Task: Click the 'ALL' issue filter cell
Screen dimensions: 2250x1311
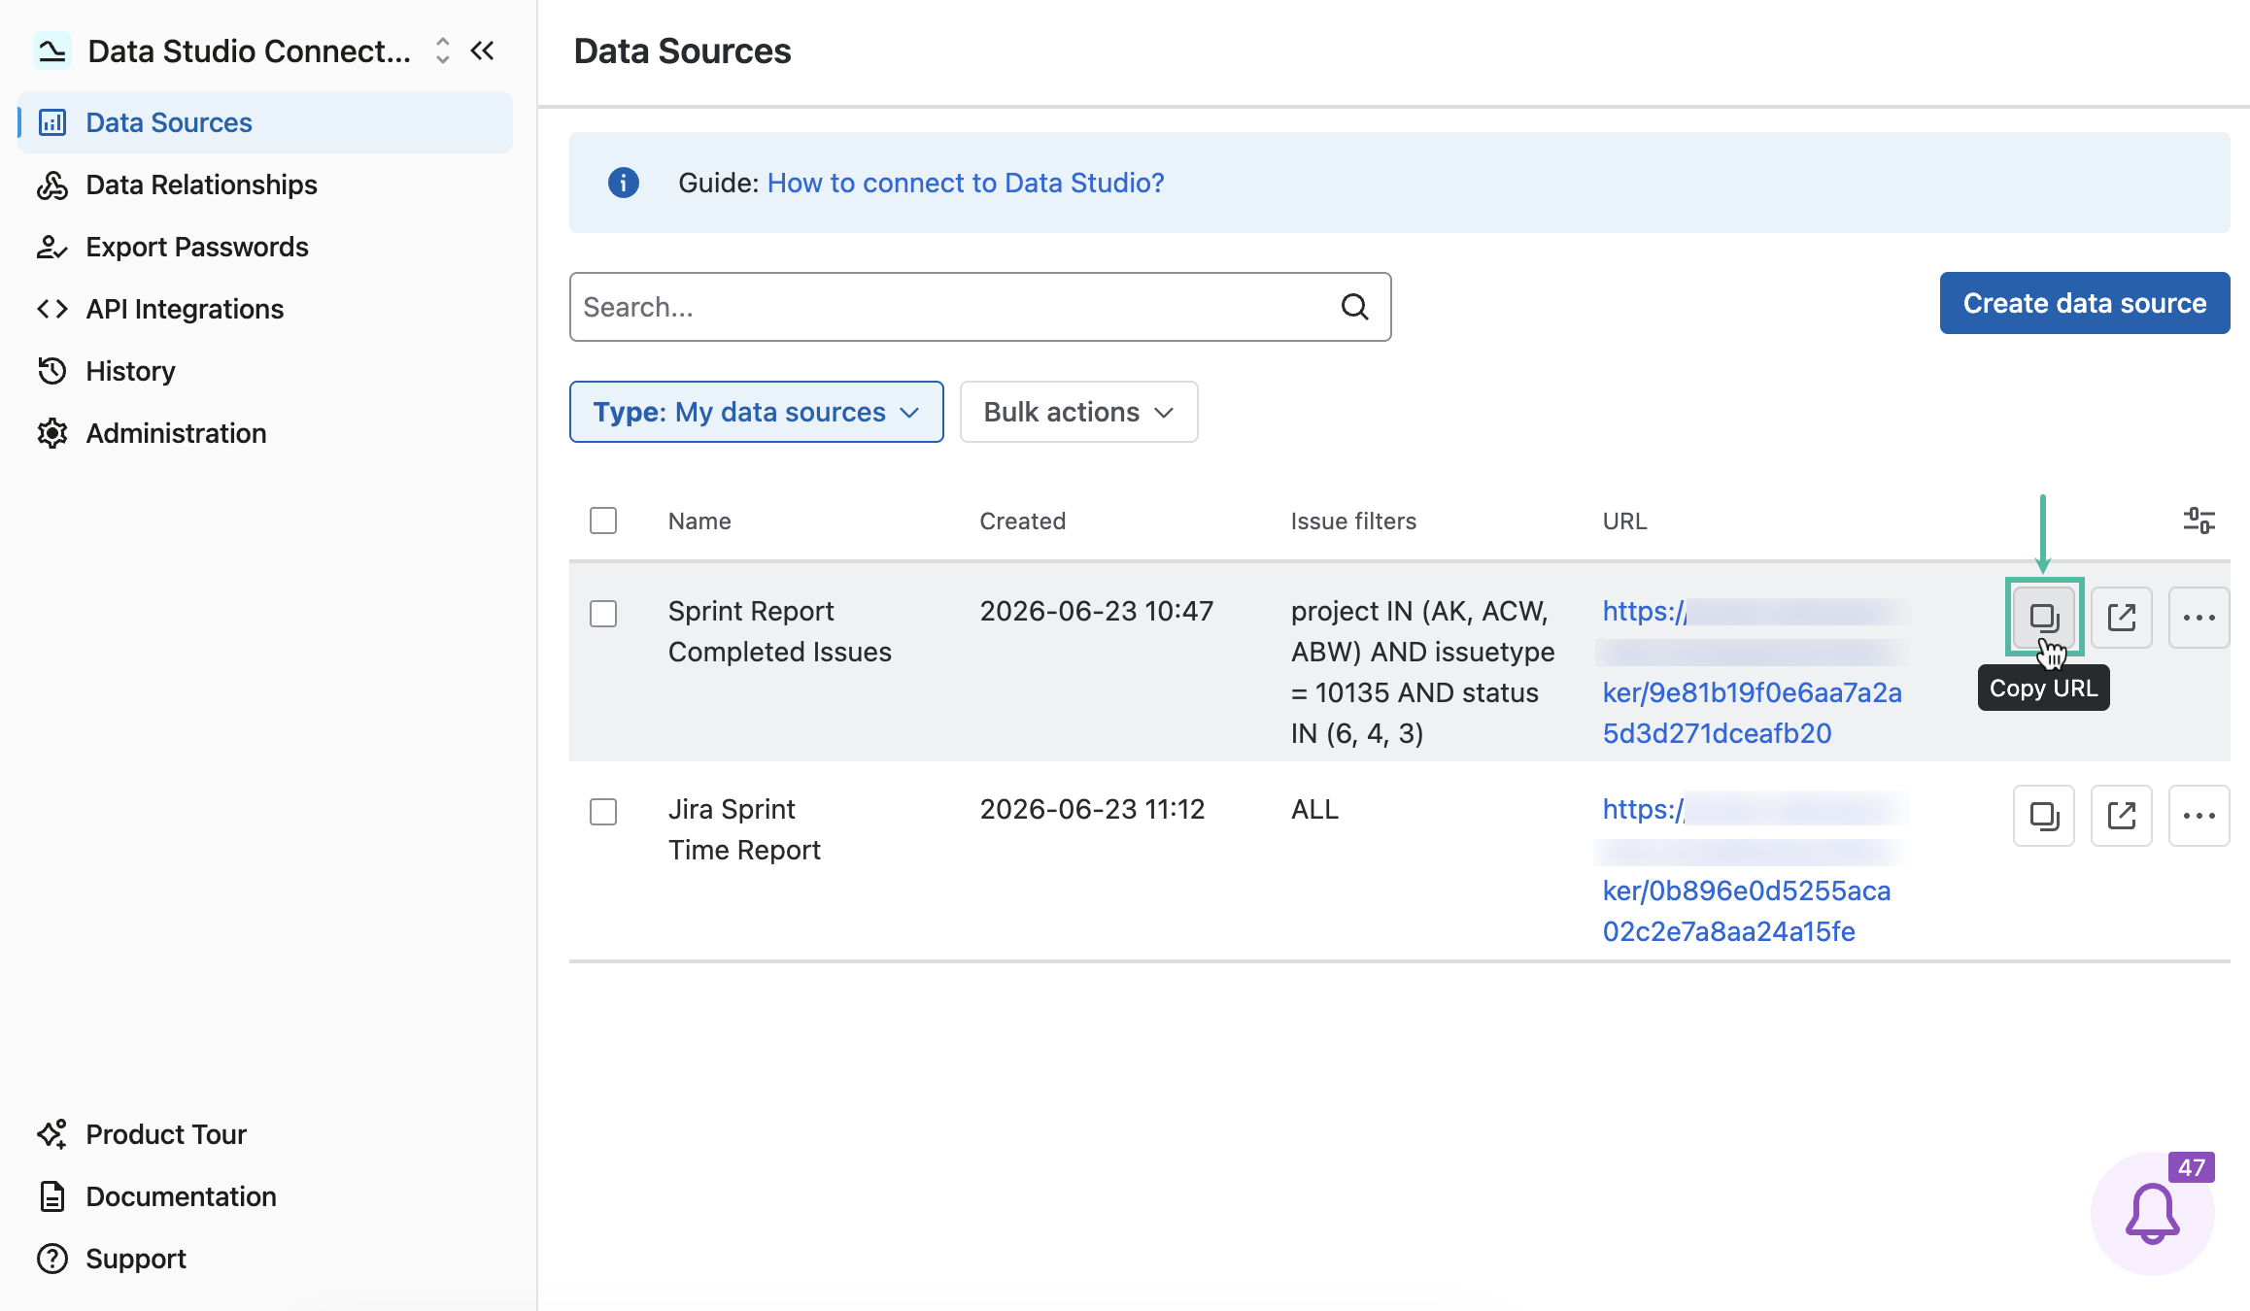Action: [x=1314, y=809]
